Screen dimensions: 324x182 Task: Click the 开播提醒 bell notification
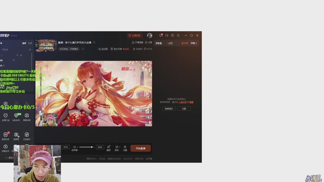[x=137, y=42]
